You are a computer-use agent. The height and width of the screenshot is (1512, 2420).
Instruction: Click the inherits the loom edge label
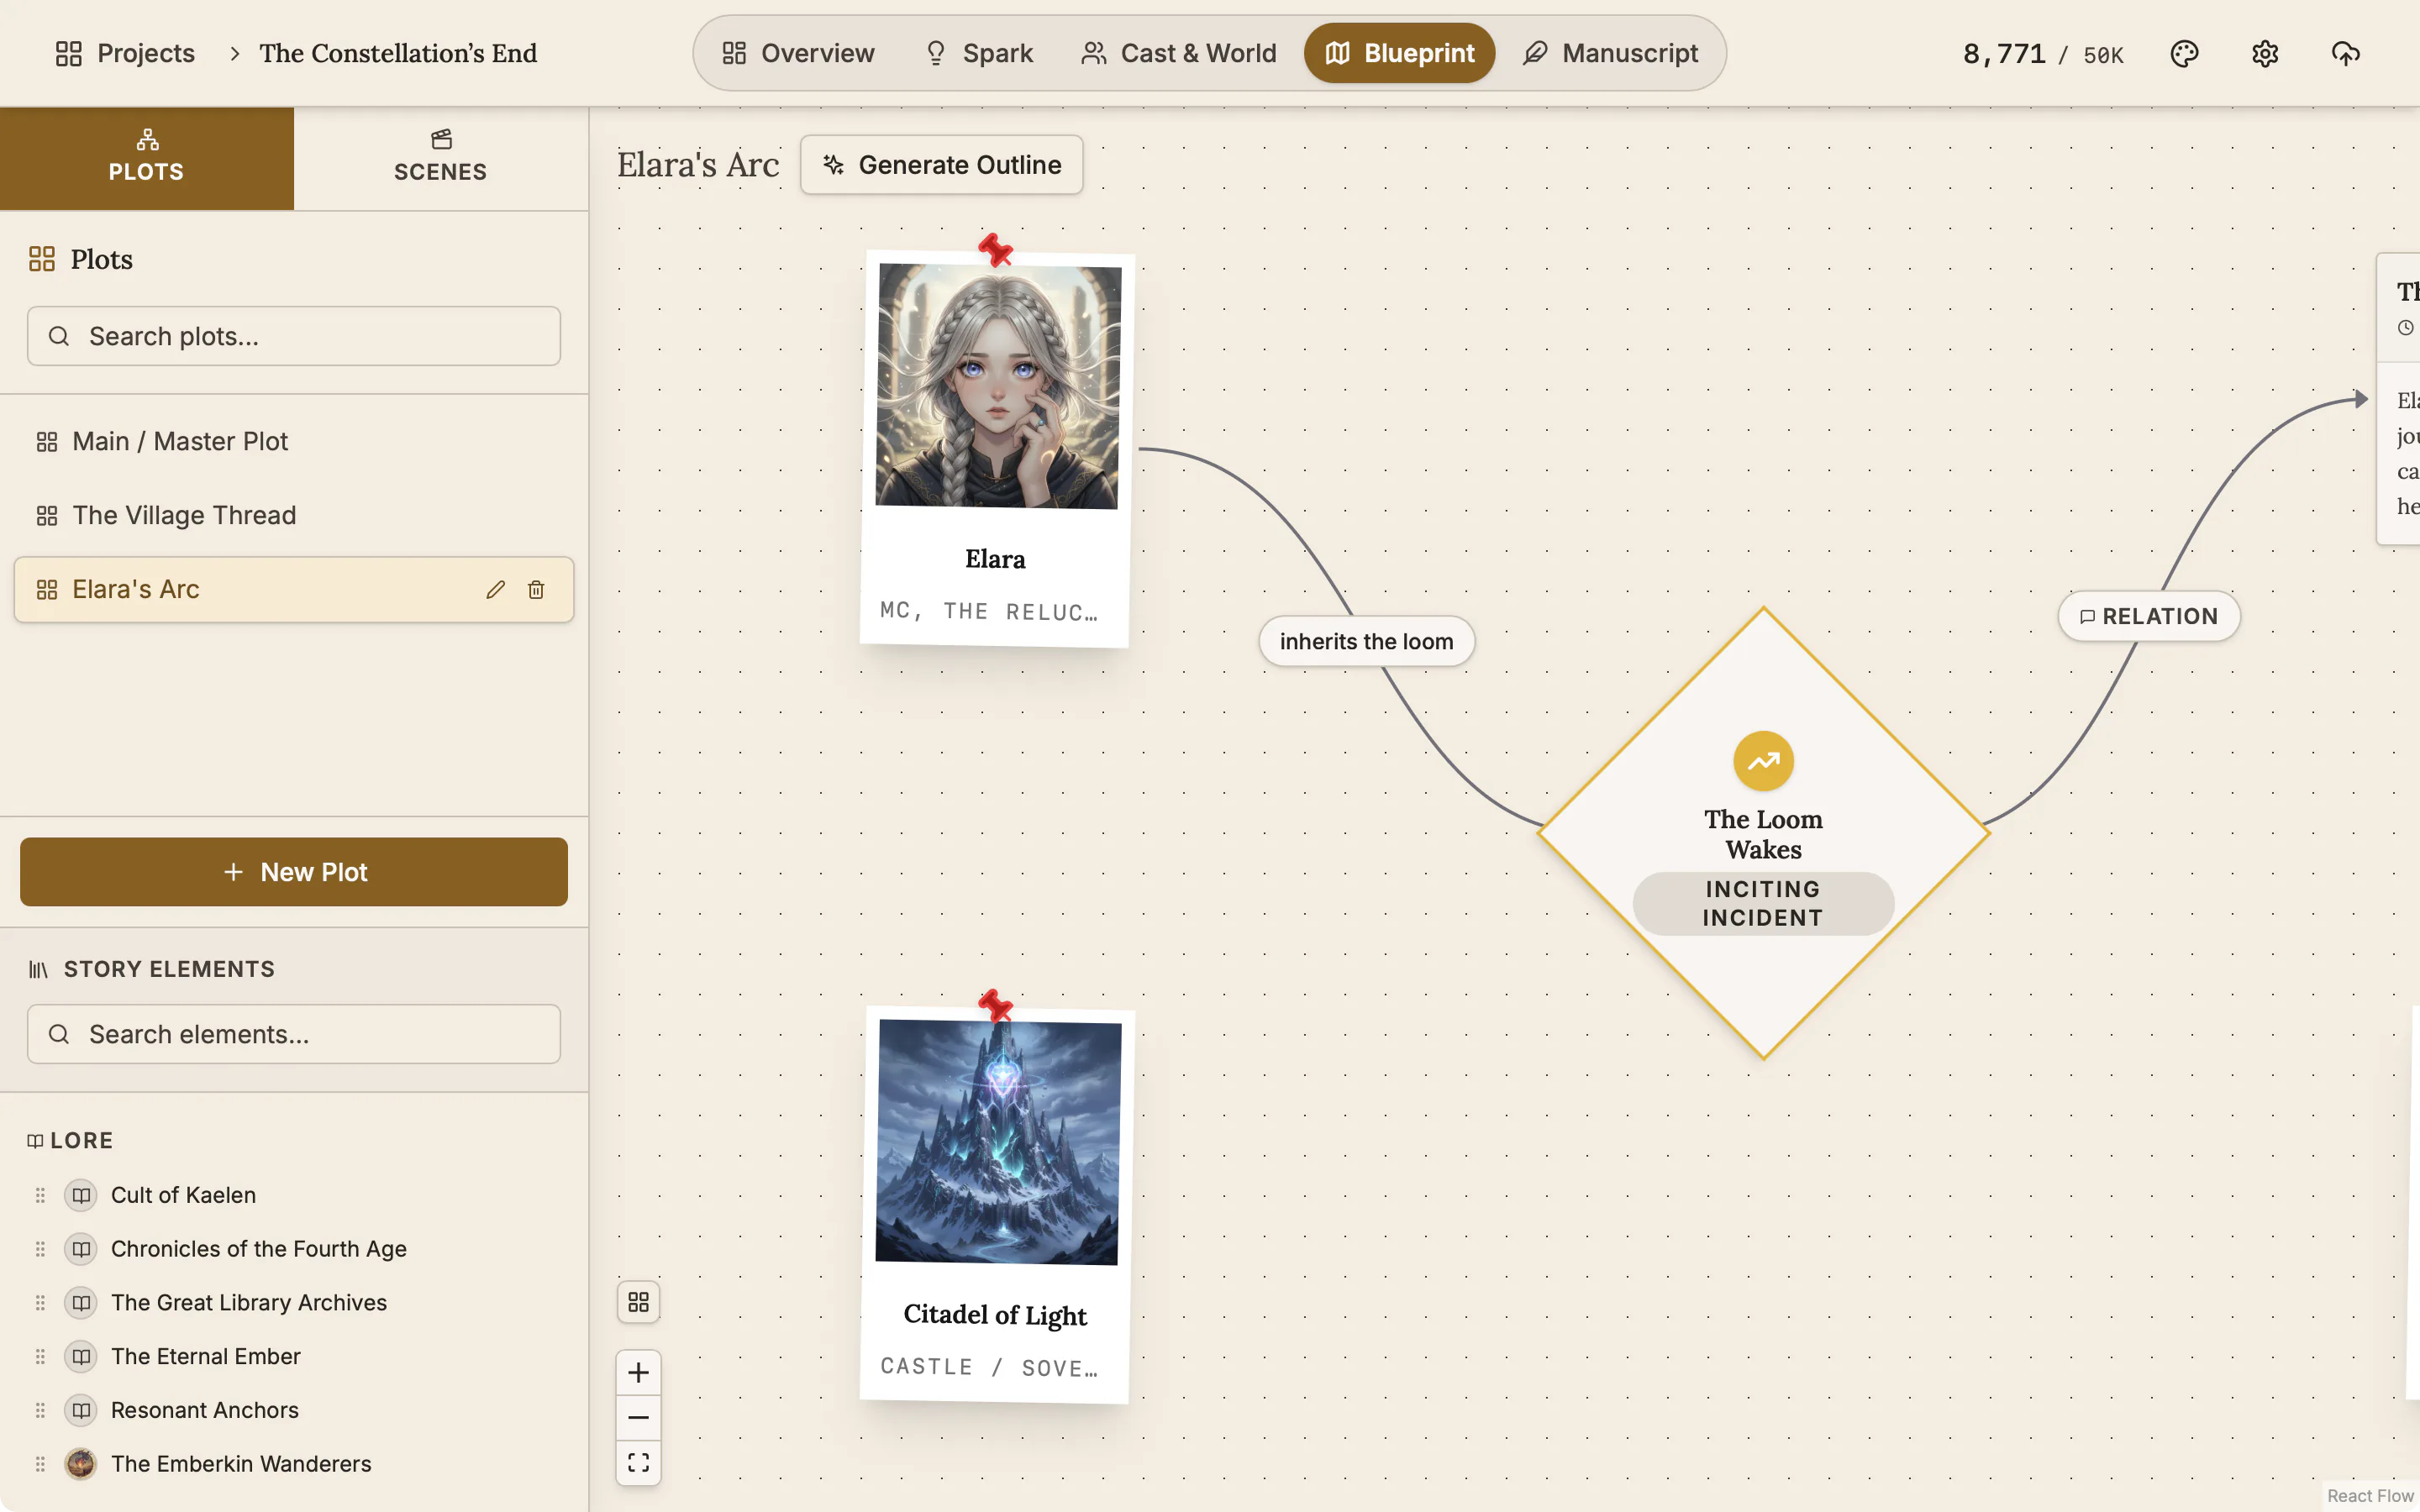(x=1366, y=641)
